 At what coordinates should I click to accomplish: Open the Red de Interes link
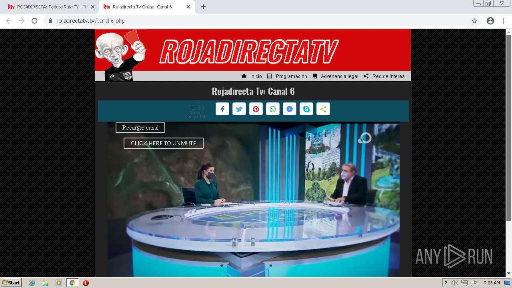pyautogui.click(x=388, y=76)
